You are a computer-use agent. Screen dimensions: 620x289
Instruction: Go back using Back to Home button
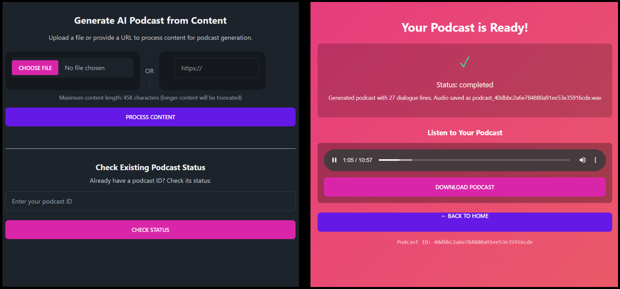click(x=464, y=222)
